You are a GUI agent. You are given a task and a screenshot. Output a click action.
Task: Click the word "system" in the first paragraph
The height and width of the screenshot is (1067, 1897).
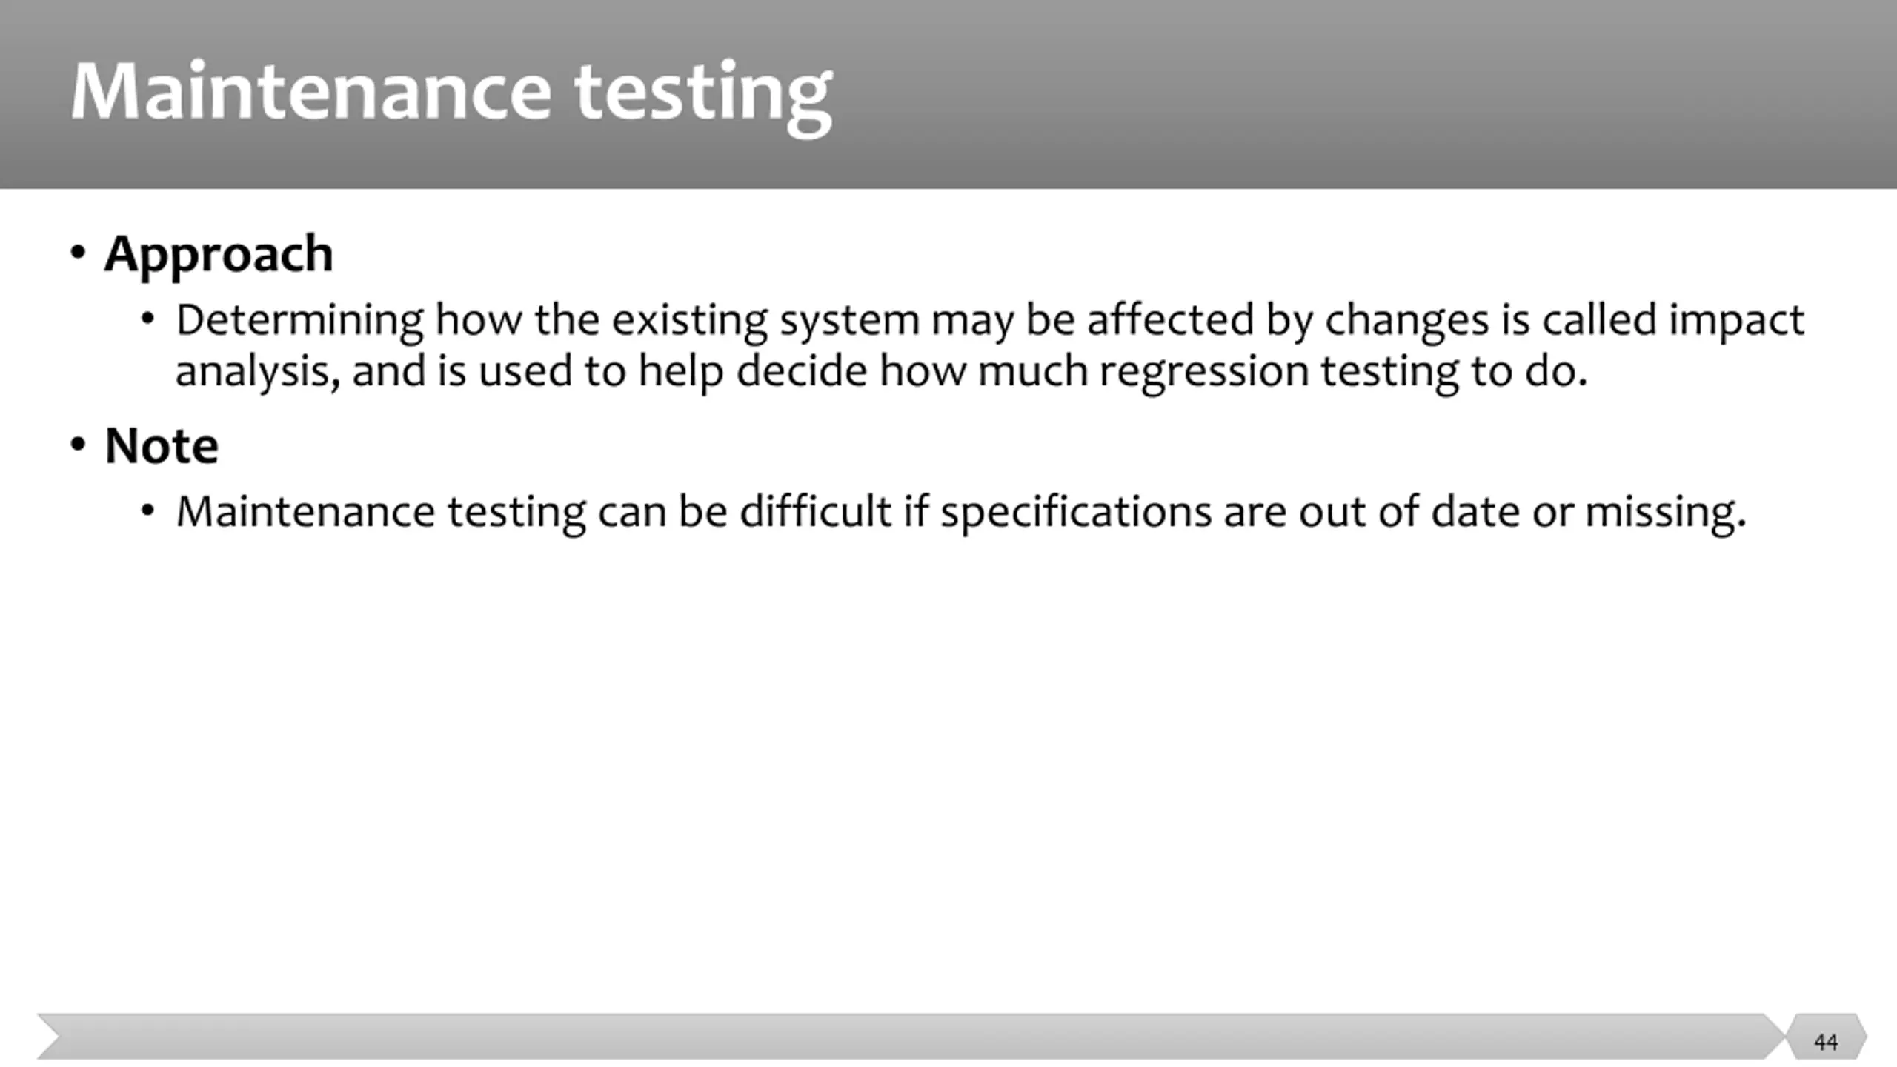[x=849, y=321]
